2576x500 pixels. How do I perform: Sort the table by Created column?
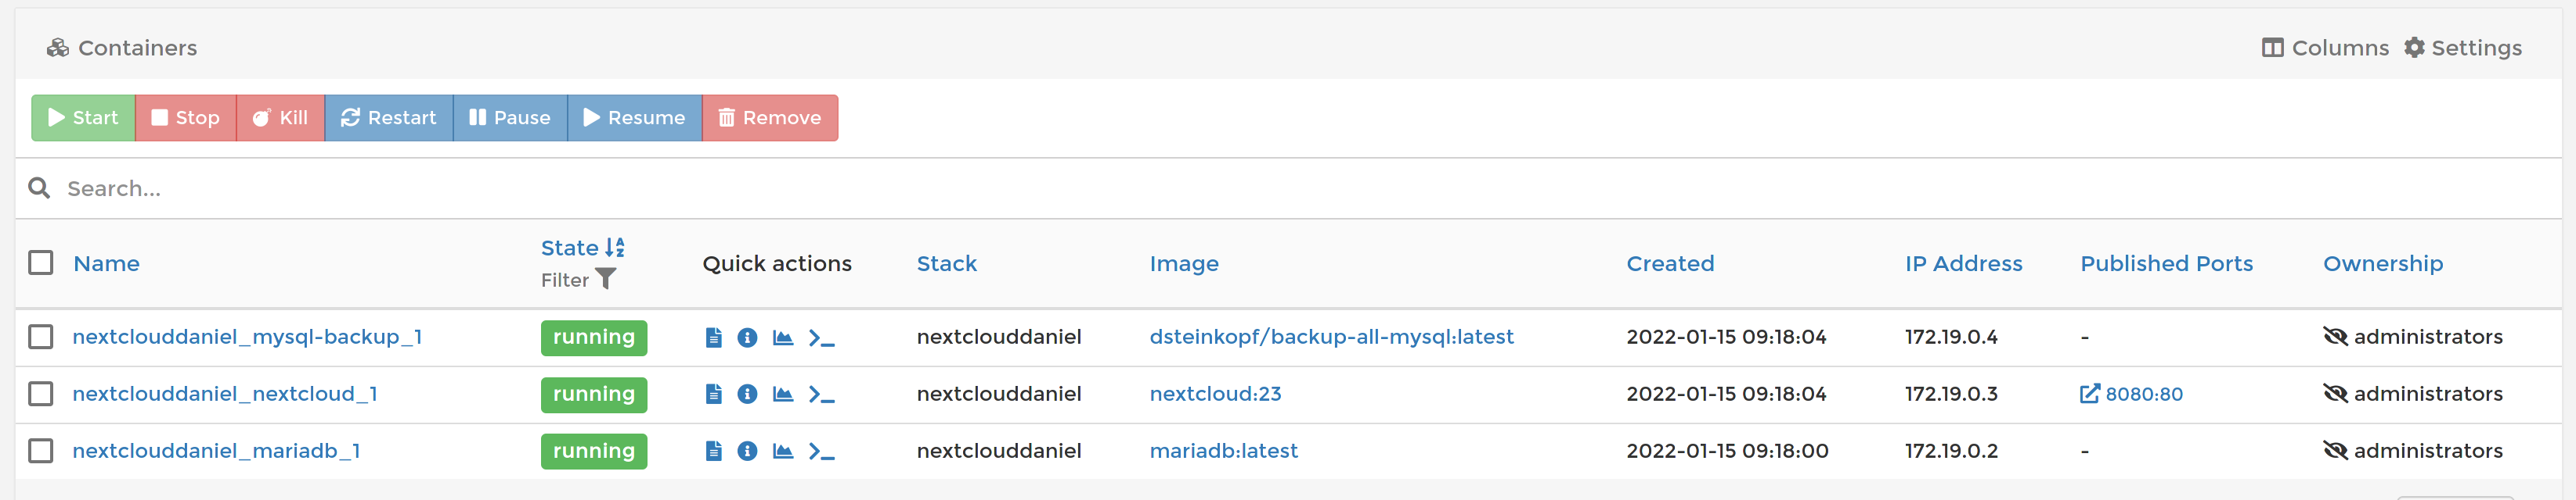[1669, 263]
